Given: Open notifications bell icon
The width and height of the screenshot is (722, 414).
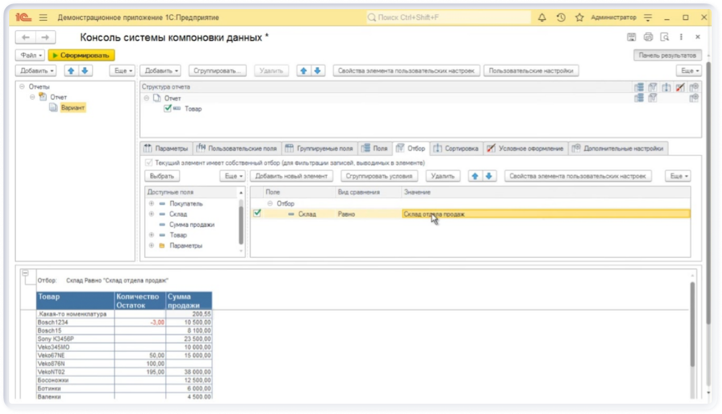Looking at the screenshot, I should click(x=542, y=18).
